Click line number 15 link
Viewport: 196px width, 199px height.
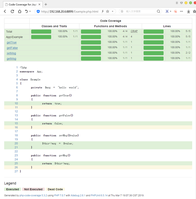(16, 123)
